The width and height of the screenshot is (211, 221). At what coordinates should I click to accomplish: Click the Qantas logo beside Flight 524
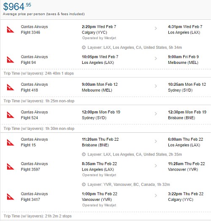[11, 115]
